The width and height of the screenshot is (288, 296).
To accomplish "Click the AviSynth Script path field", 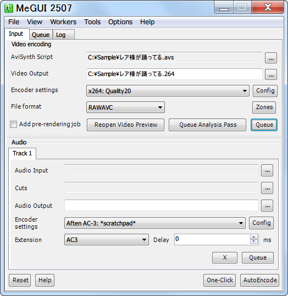I will [174, 57].
